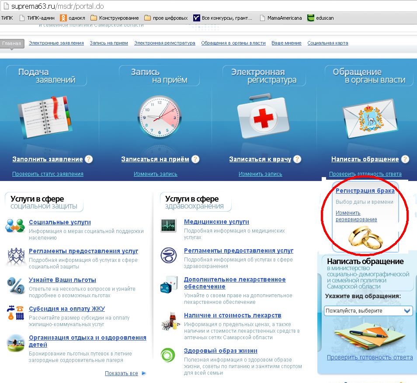Click the help question mark beside Записаться к врачу
Screen dimensions: 417x383
[x=297, y=159]
